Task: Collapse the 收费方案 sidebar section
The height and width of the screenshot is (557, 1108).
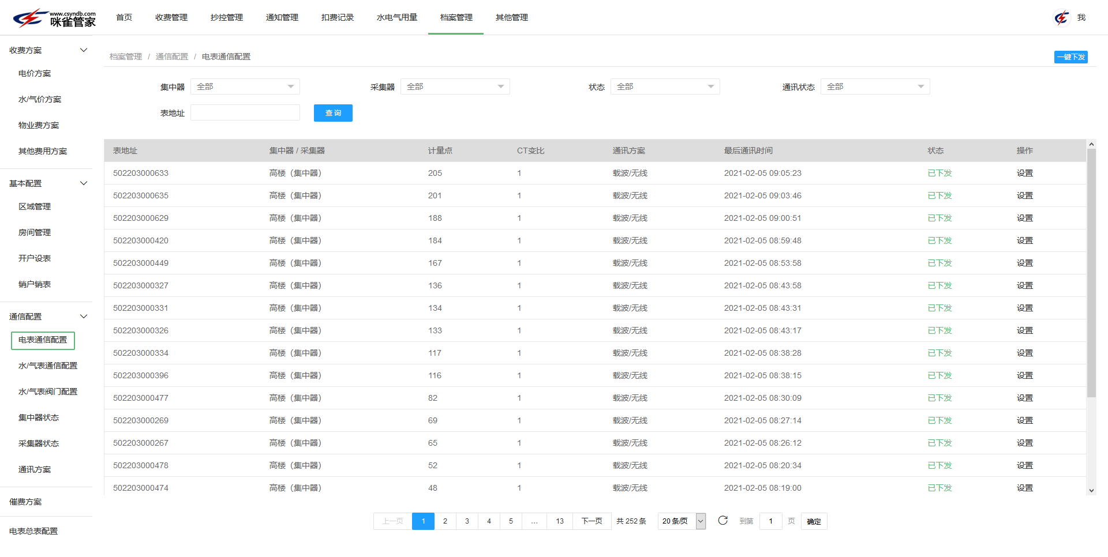Action: click(84, 50)
